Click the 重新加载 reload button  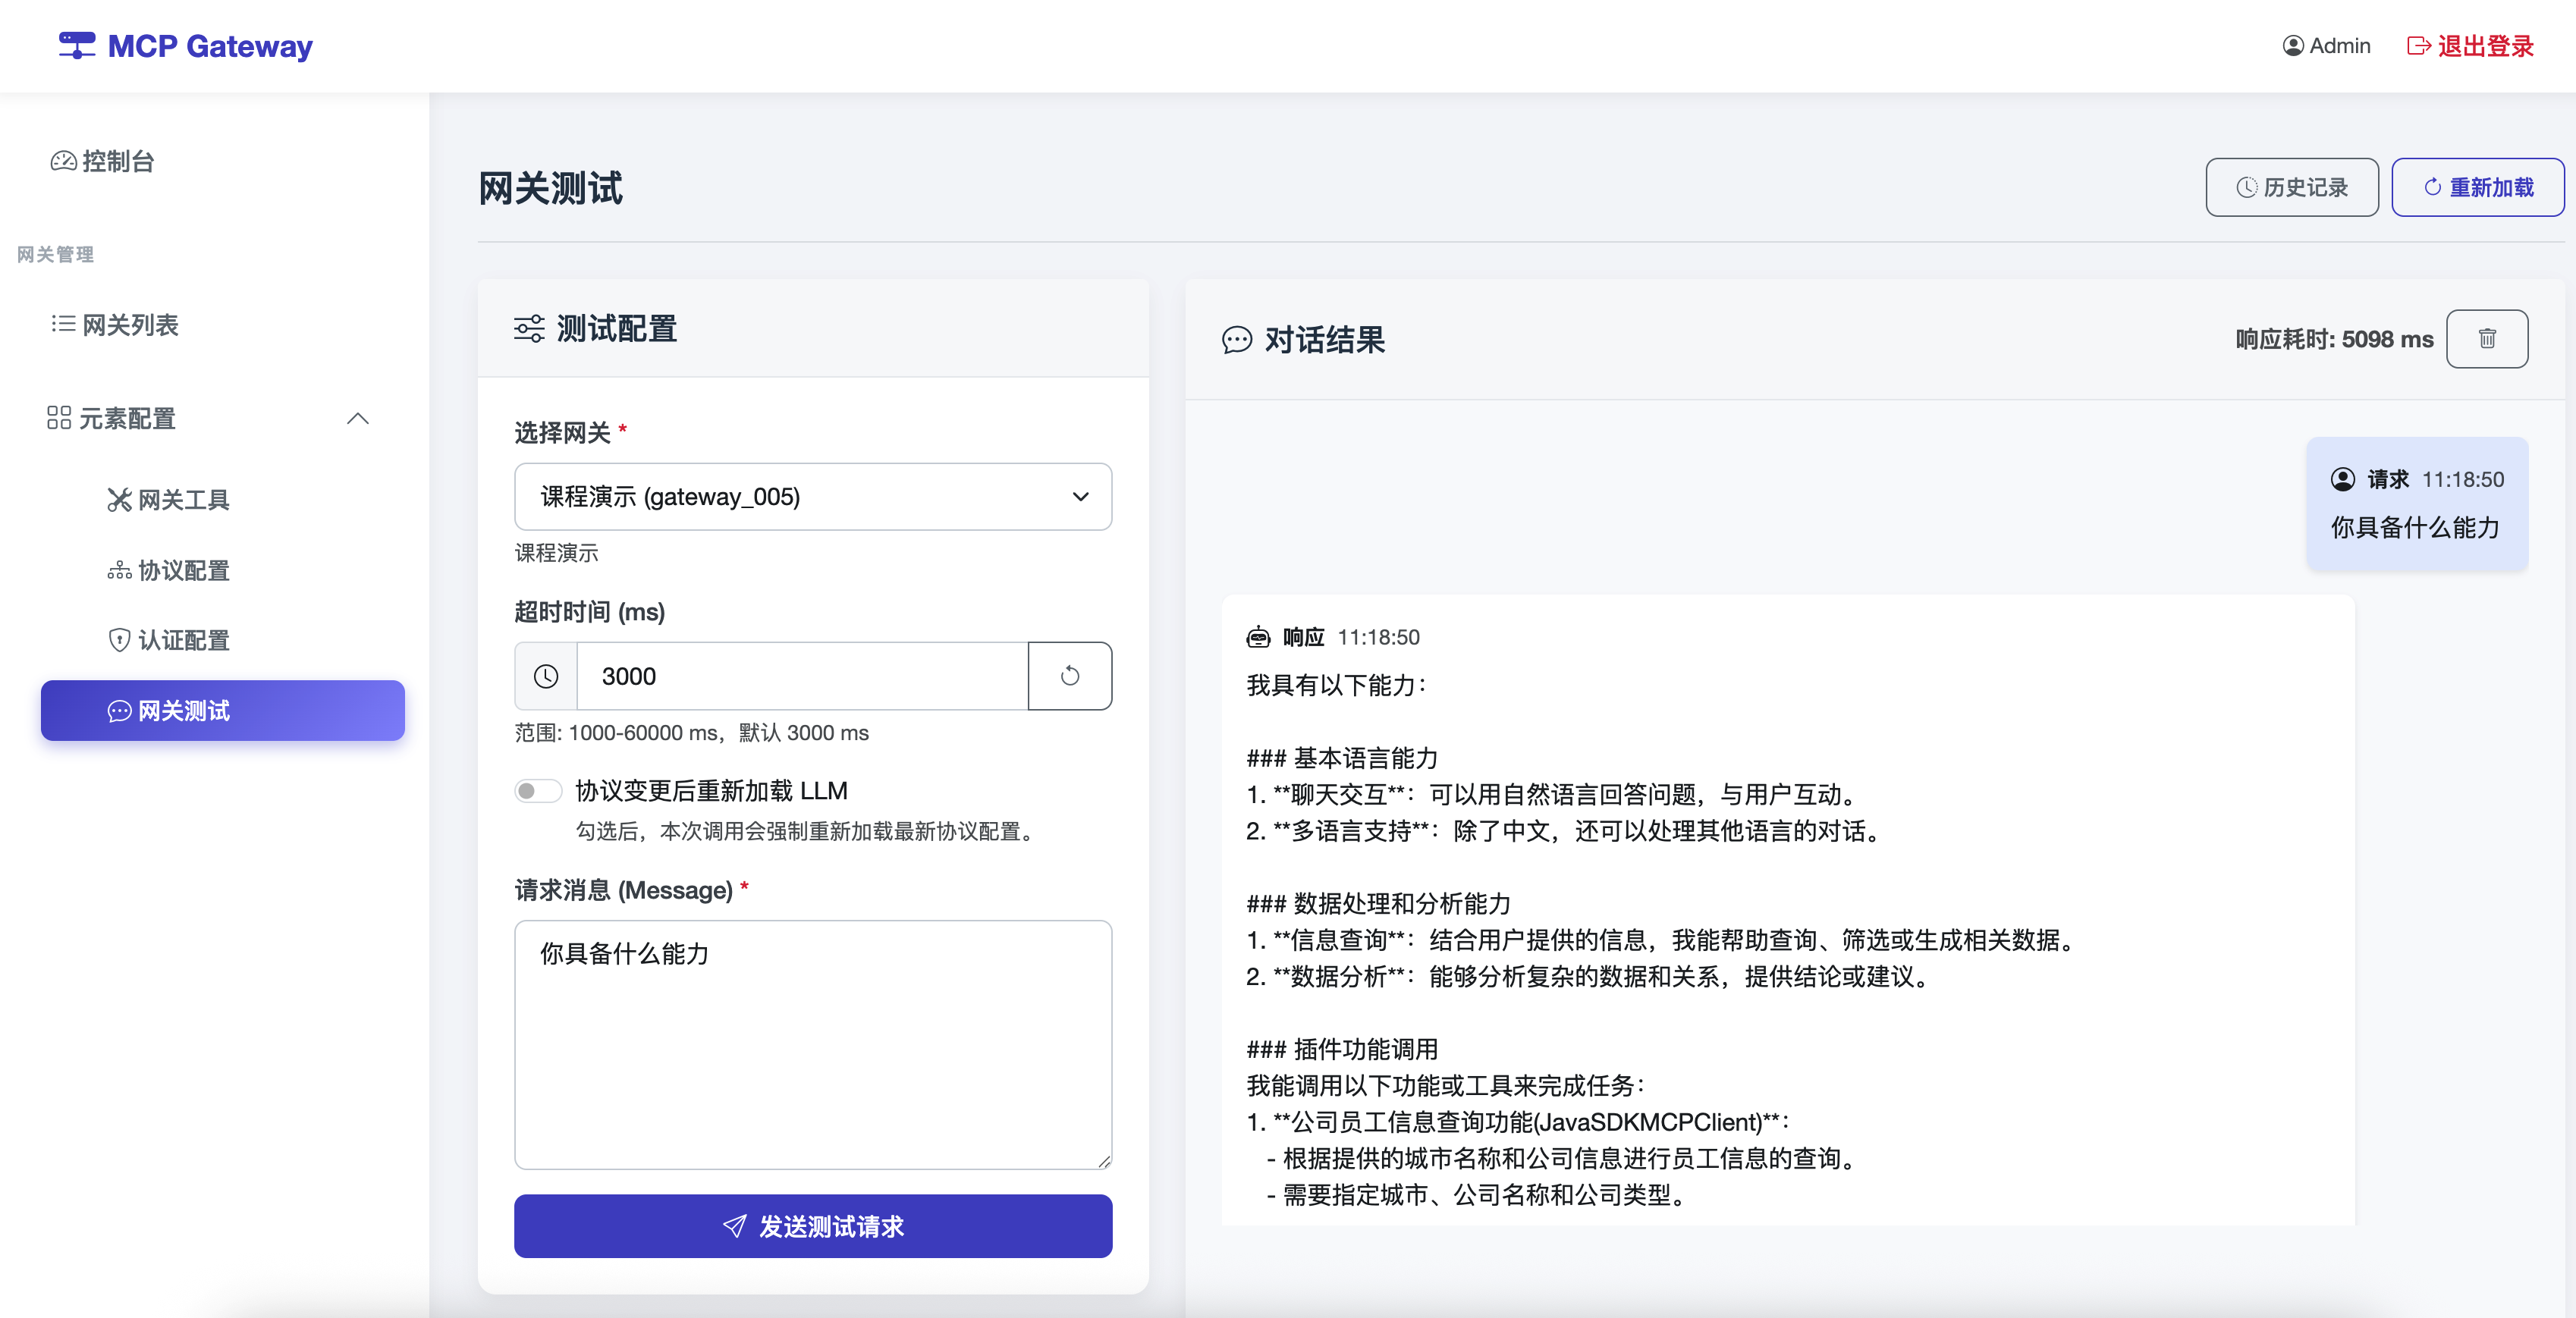(2477, 187)
